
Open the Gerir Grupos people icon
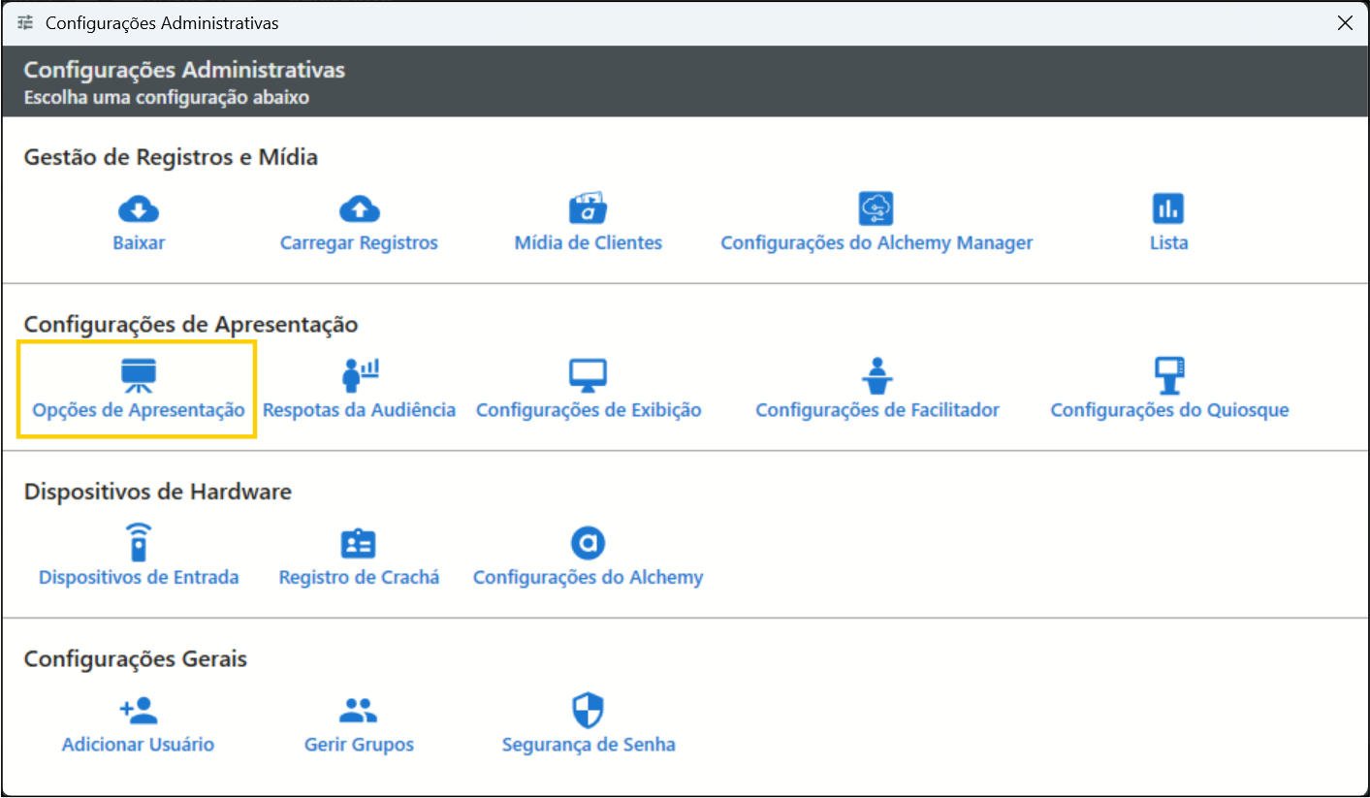point(359,711)
